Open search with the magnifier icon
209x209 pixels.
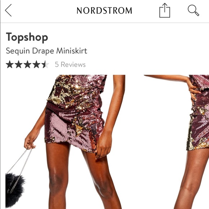click(x=194, y=10)
